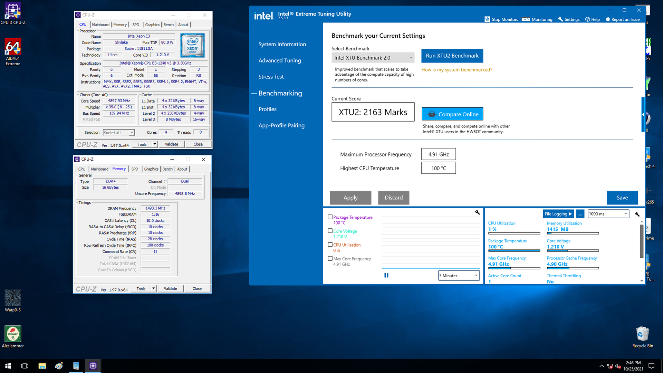Open System Information in XTU sidebar
The width and height of the screenshot is (663, 373).
[x=282, y=44]
